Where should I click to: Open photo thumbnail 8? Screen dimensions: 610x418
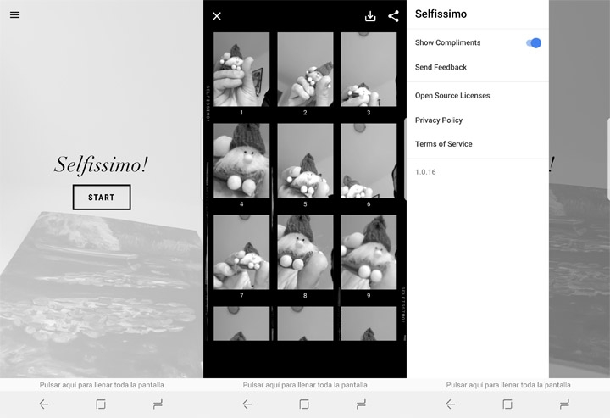[305, 252]
